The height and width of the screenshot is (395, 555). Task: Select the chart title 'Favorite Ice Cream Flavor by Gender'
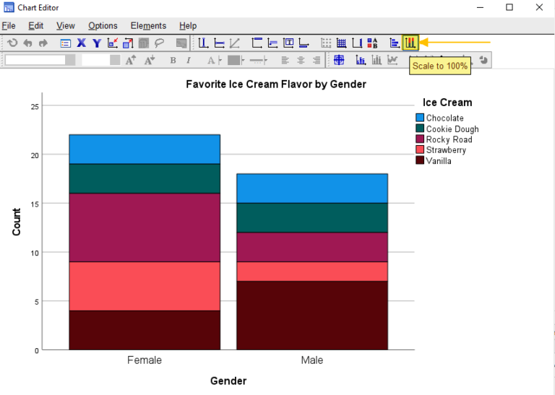pos(276,84)
